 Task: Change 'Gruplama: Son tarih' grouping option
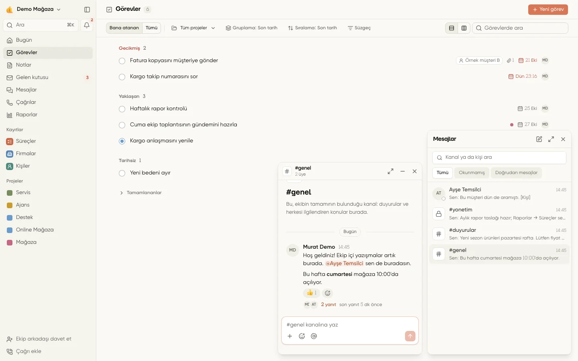(x=252, y=28)
